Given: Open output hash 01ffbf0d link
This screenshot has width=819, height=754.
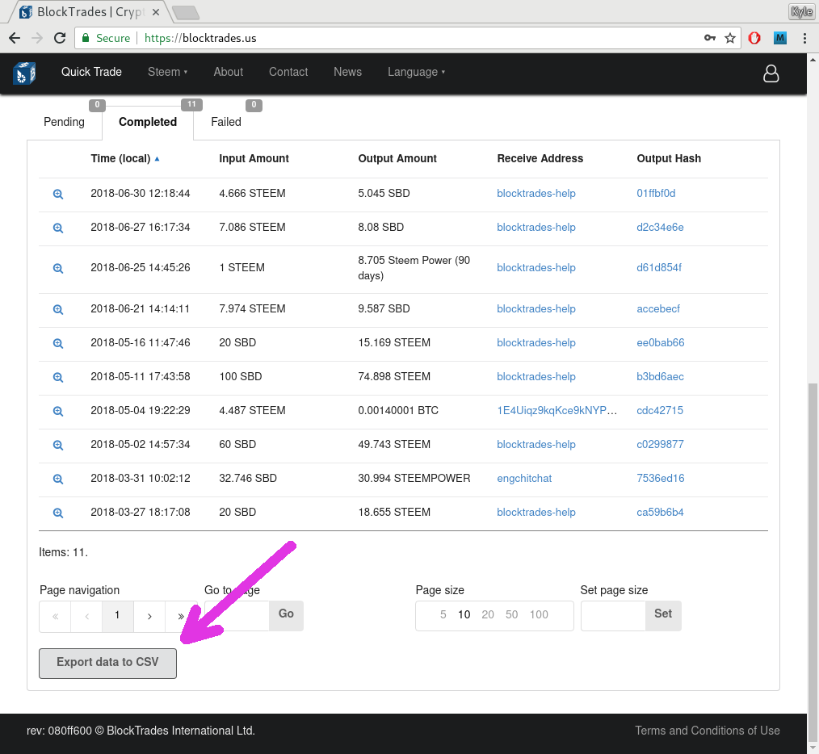Looking at the screenshot, I should click(x=656, y=194).
